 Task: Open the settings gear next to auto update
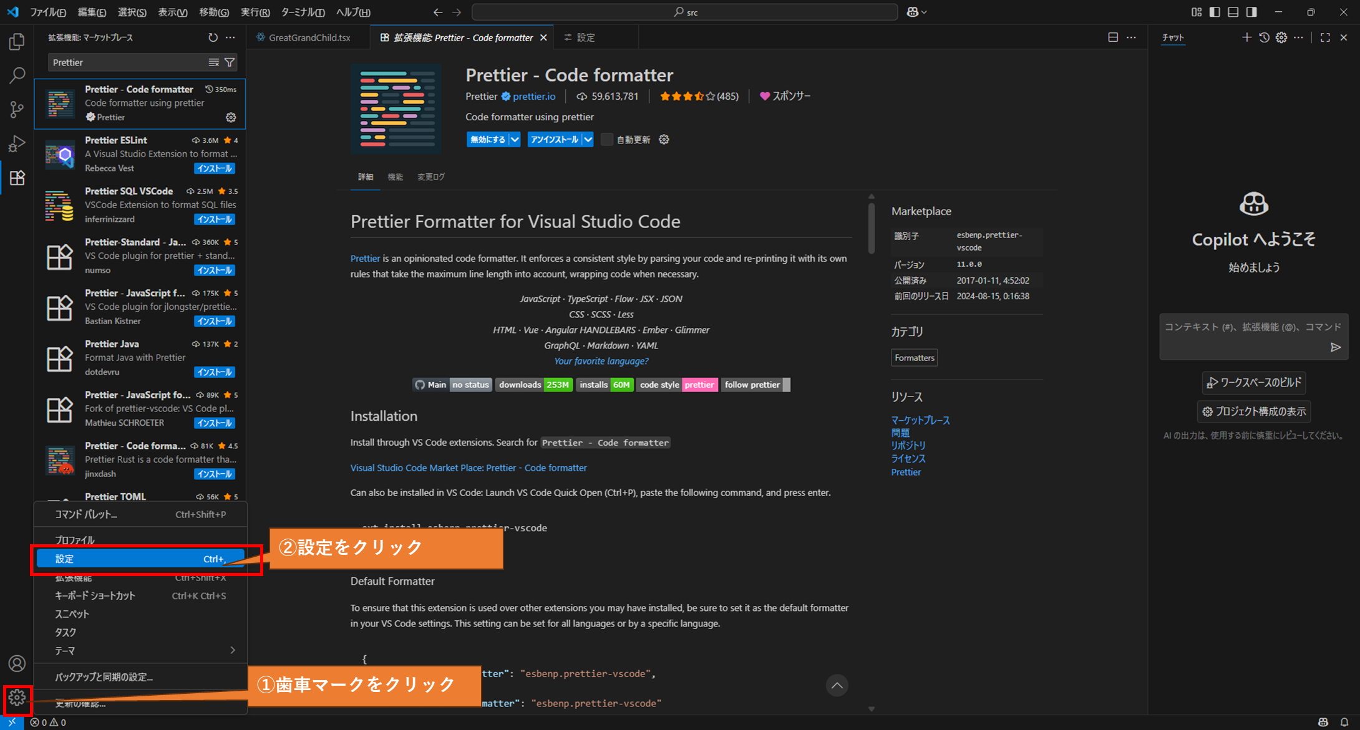tap(664, 140)
